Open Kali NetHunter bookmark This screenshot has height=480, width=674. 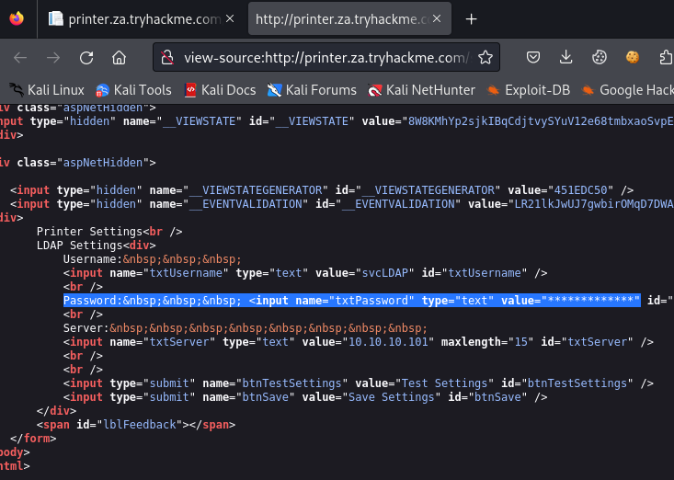[x=422, y=90]
